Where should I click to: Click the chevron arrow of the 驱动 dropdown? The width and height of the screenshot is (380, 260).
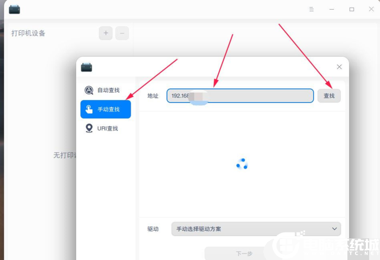(x=334, y=229)
